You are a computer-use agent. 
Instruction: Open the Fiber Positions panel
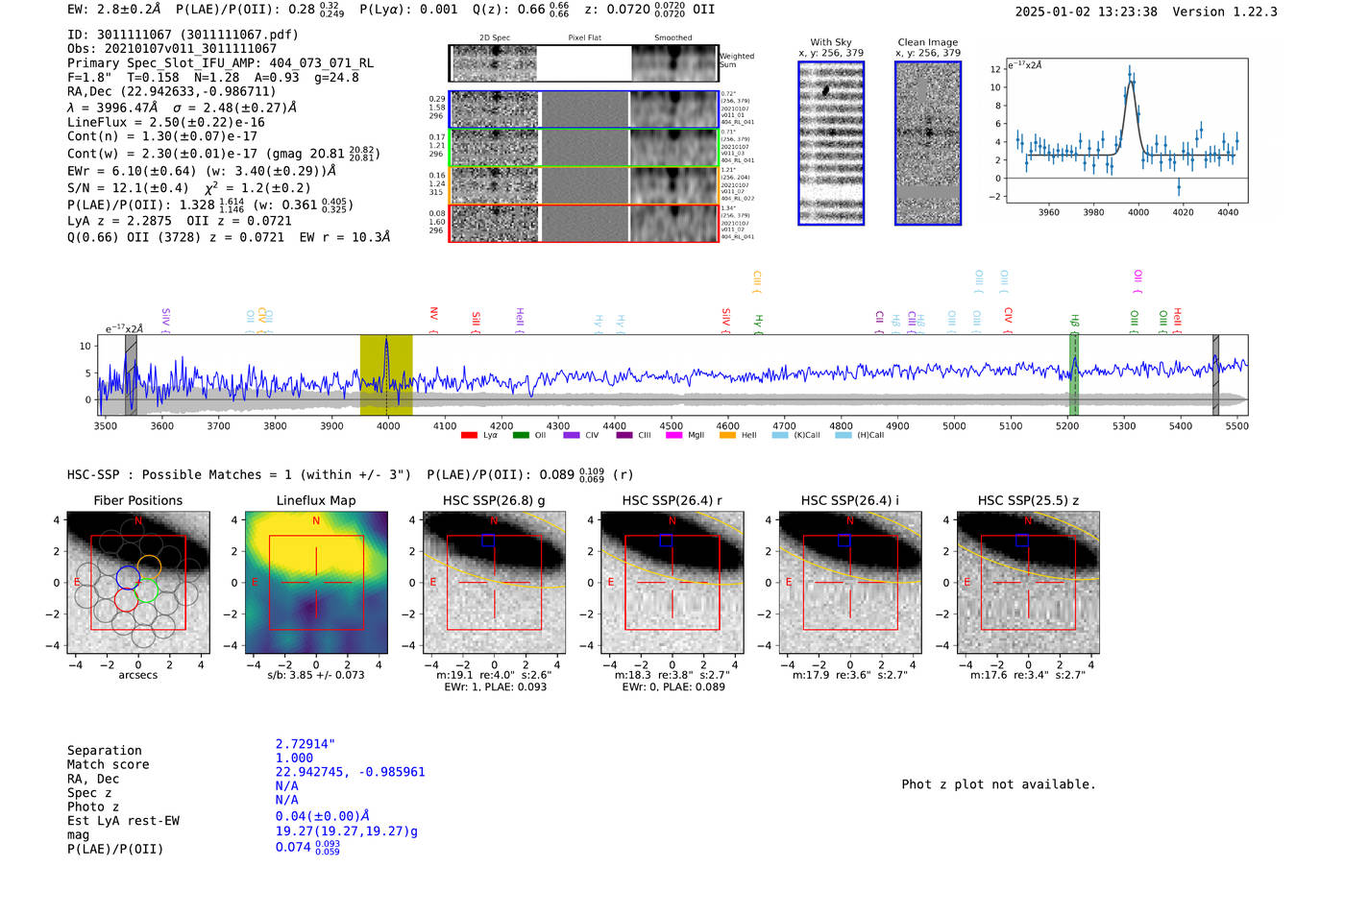click(137, 583)
